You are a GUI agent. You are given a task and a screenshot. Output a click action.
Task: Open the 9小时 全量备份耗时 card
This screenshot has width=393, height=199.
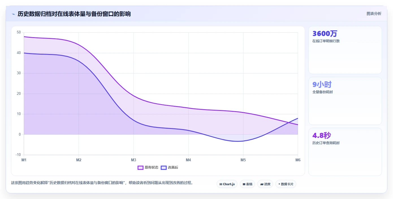pos(345,101)
